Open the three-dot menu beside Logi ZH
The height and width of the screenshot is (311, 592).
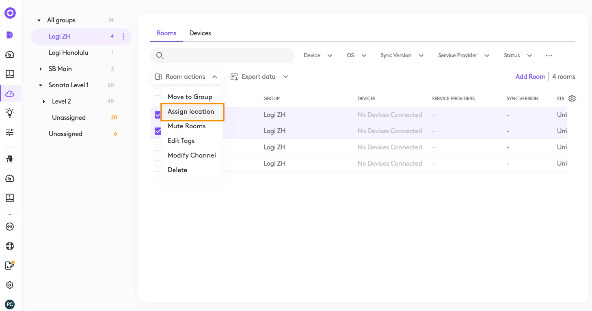(x=123, y=37)
